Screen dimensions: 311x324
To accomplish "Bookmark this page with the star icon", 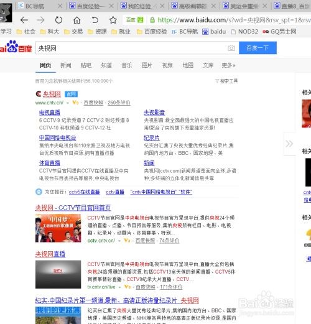I will 113,20.
